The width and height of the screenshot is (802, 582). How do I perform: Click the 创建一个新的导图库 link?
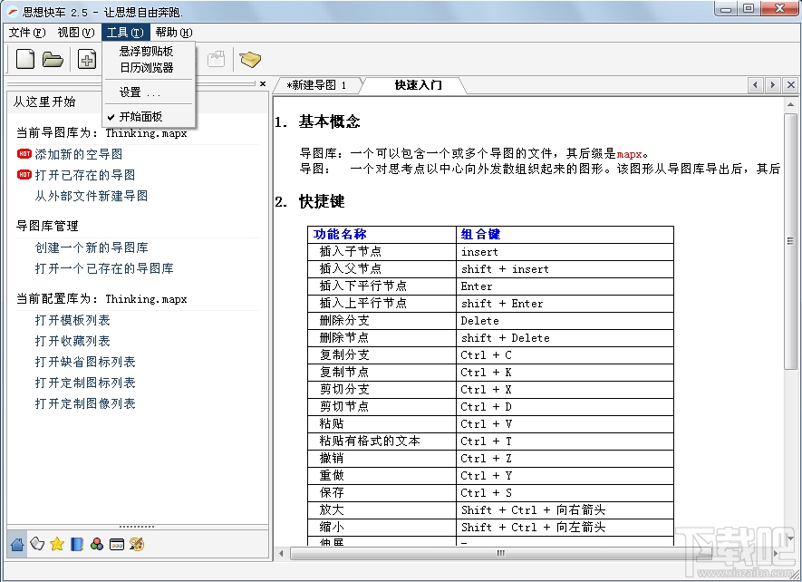pos(92,247)
